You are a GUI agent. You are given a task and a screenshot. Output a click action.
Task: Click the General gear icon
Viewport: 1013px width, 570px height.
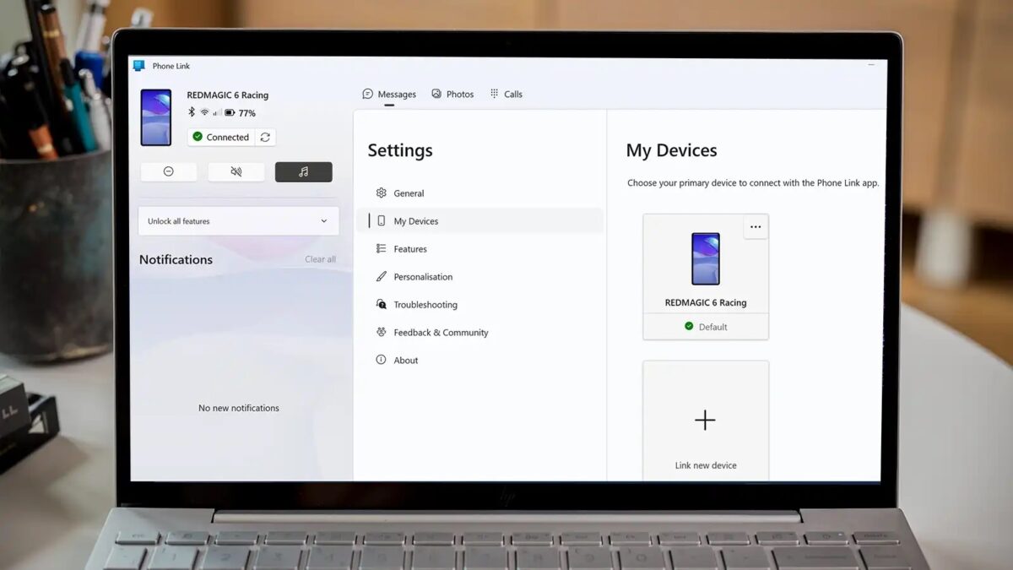click(x=381, y=193)
